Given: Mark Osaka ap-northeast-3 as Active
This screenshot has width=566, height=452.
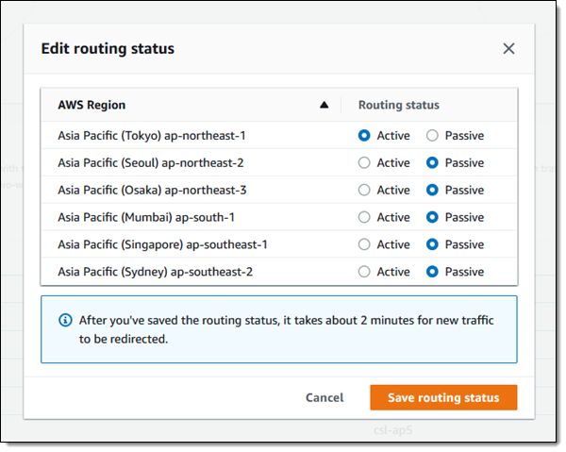Looking at the screenshot, I should click(x=364, y=191).
